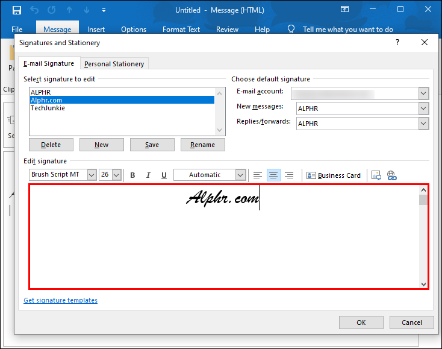This screenshot has width=442, height=349.
Task: Switch to the Review ribbon tab
Action: click(227, 30)
